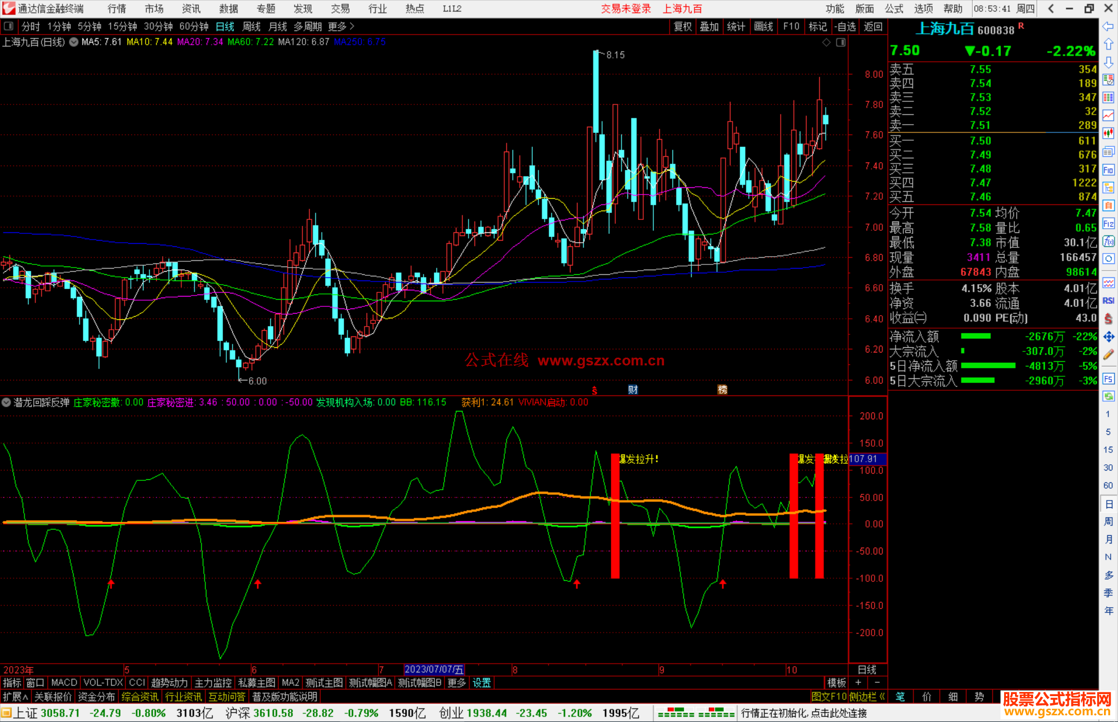Click the candlestick chart icon in sidebar
The width and height of the screenshot is (1118, 722).
[x=1108, y=134]
